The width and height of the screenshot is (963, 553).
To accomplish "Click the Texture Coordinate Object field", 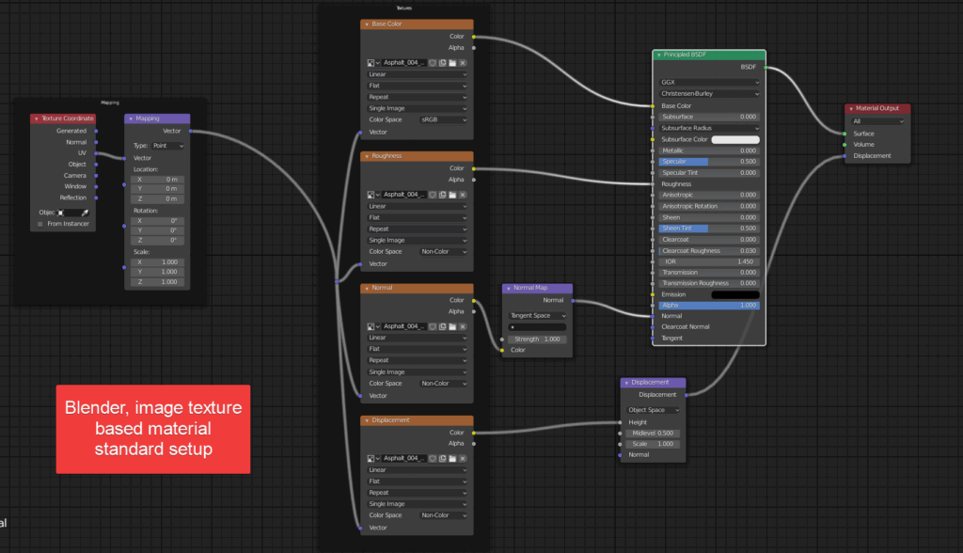I will click(67, 213).
